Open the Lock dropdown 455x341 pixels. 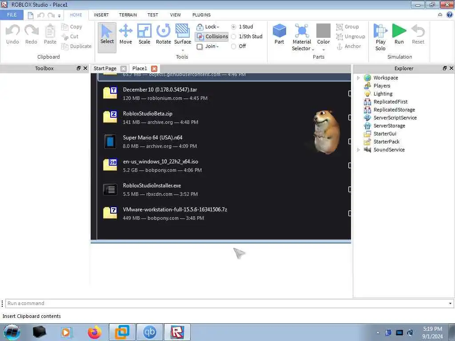pos(208,27)
